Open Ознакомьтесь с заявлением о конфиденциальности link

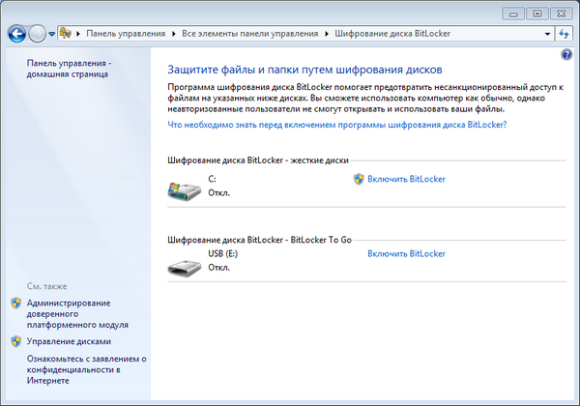coord(87,370)
